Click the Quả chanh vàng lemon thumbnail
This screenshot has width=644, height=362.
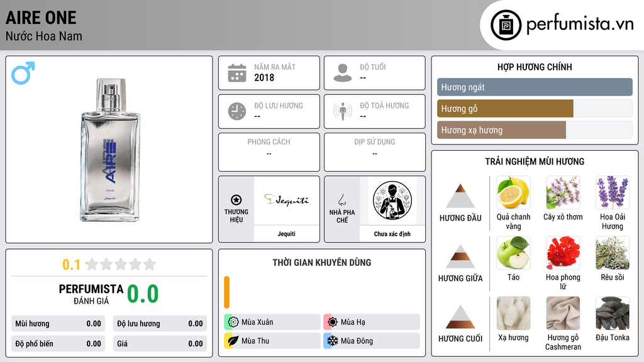[x=513, y=193]
